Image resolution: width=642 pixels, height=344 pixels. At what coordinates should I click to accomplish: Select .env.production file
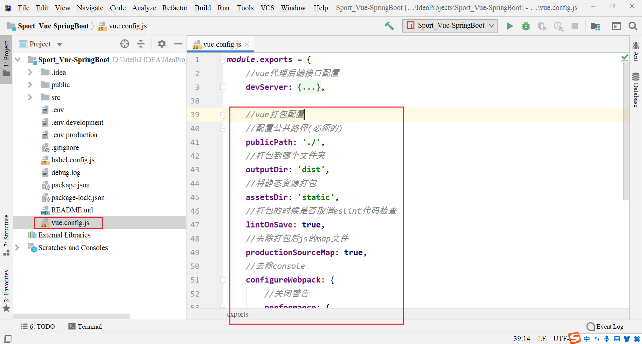(74, 135)
